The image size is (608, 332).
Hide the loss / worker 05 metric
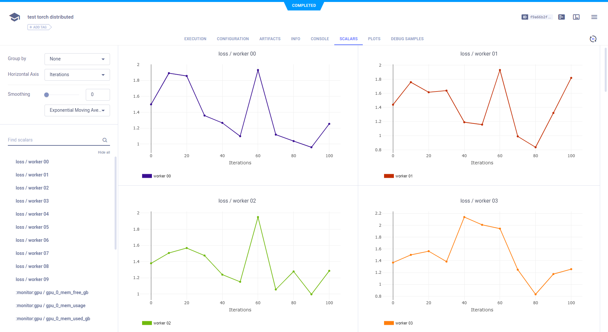32,227
